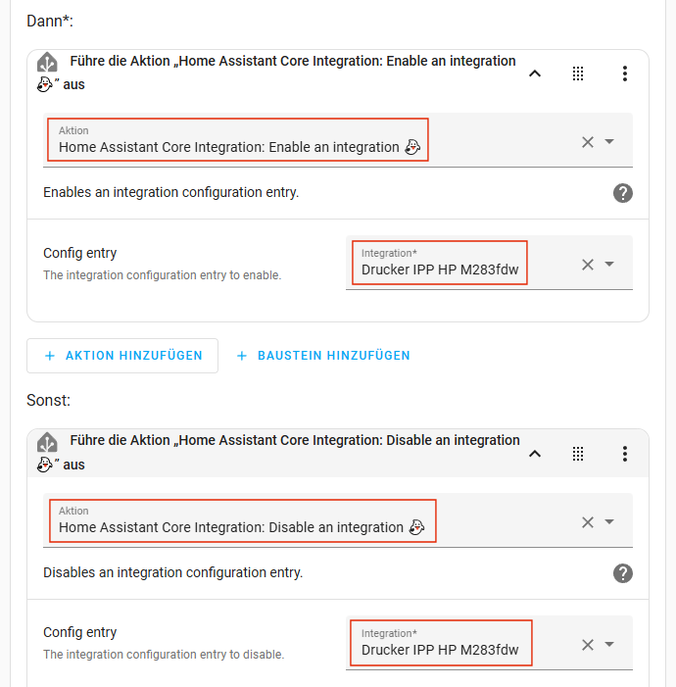Screen dimensions: 676x687
Task: Open three-dot menu of Enable action
Action: pos(624,74)
